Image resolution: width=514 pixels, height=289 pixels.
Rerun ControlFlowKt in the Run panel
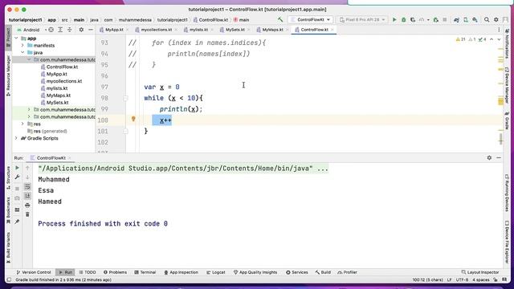click(x=17, y=168)
